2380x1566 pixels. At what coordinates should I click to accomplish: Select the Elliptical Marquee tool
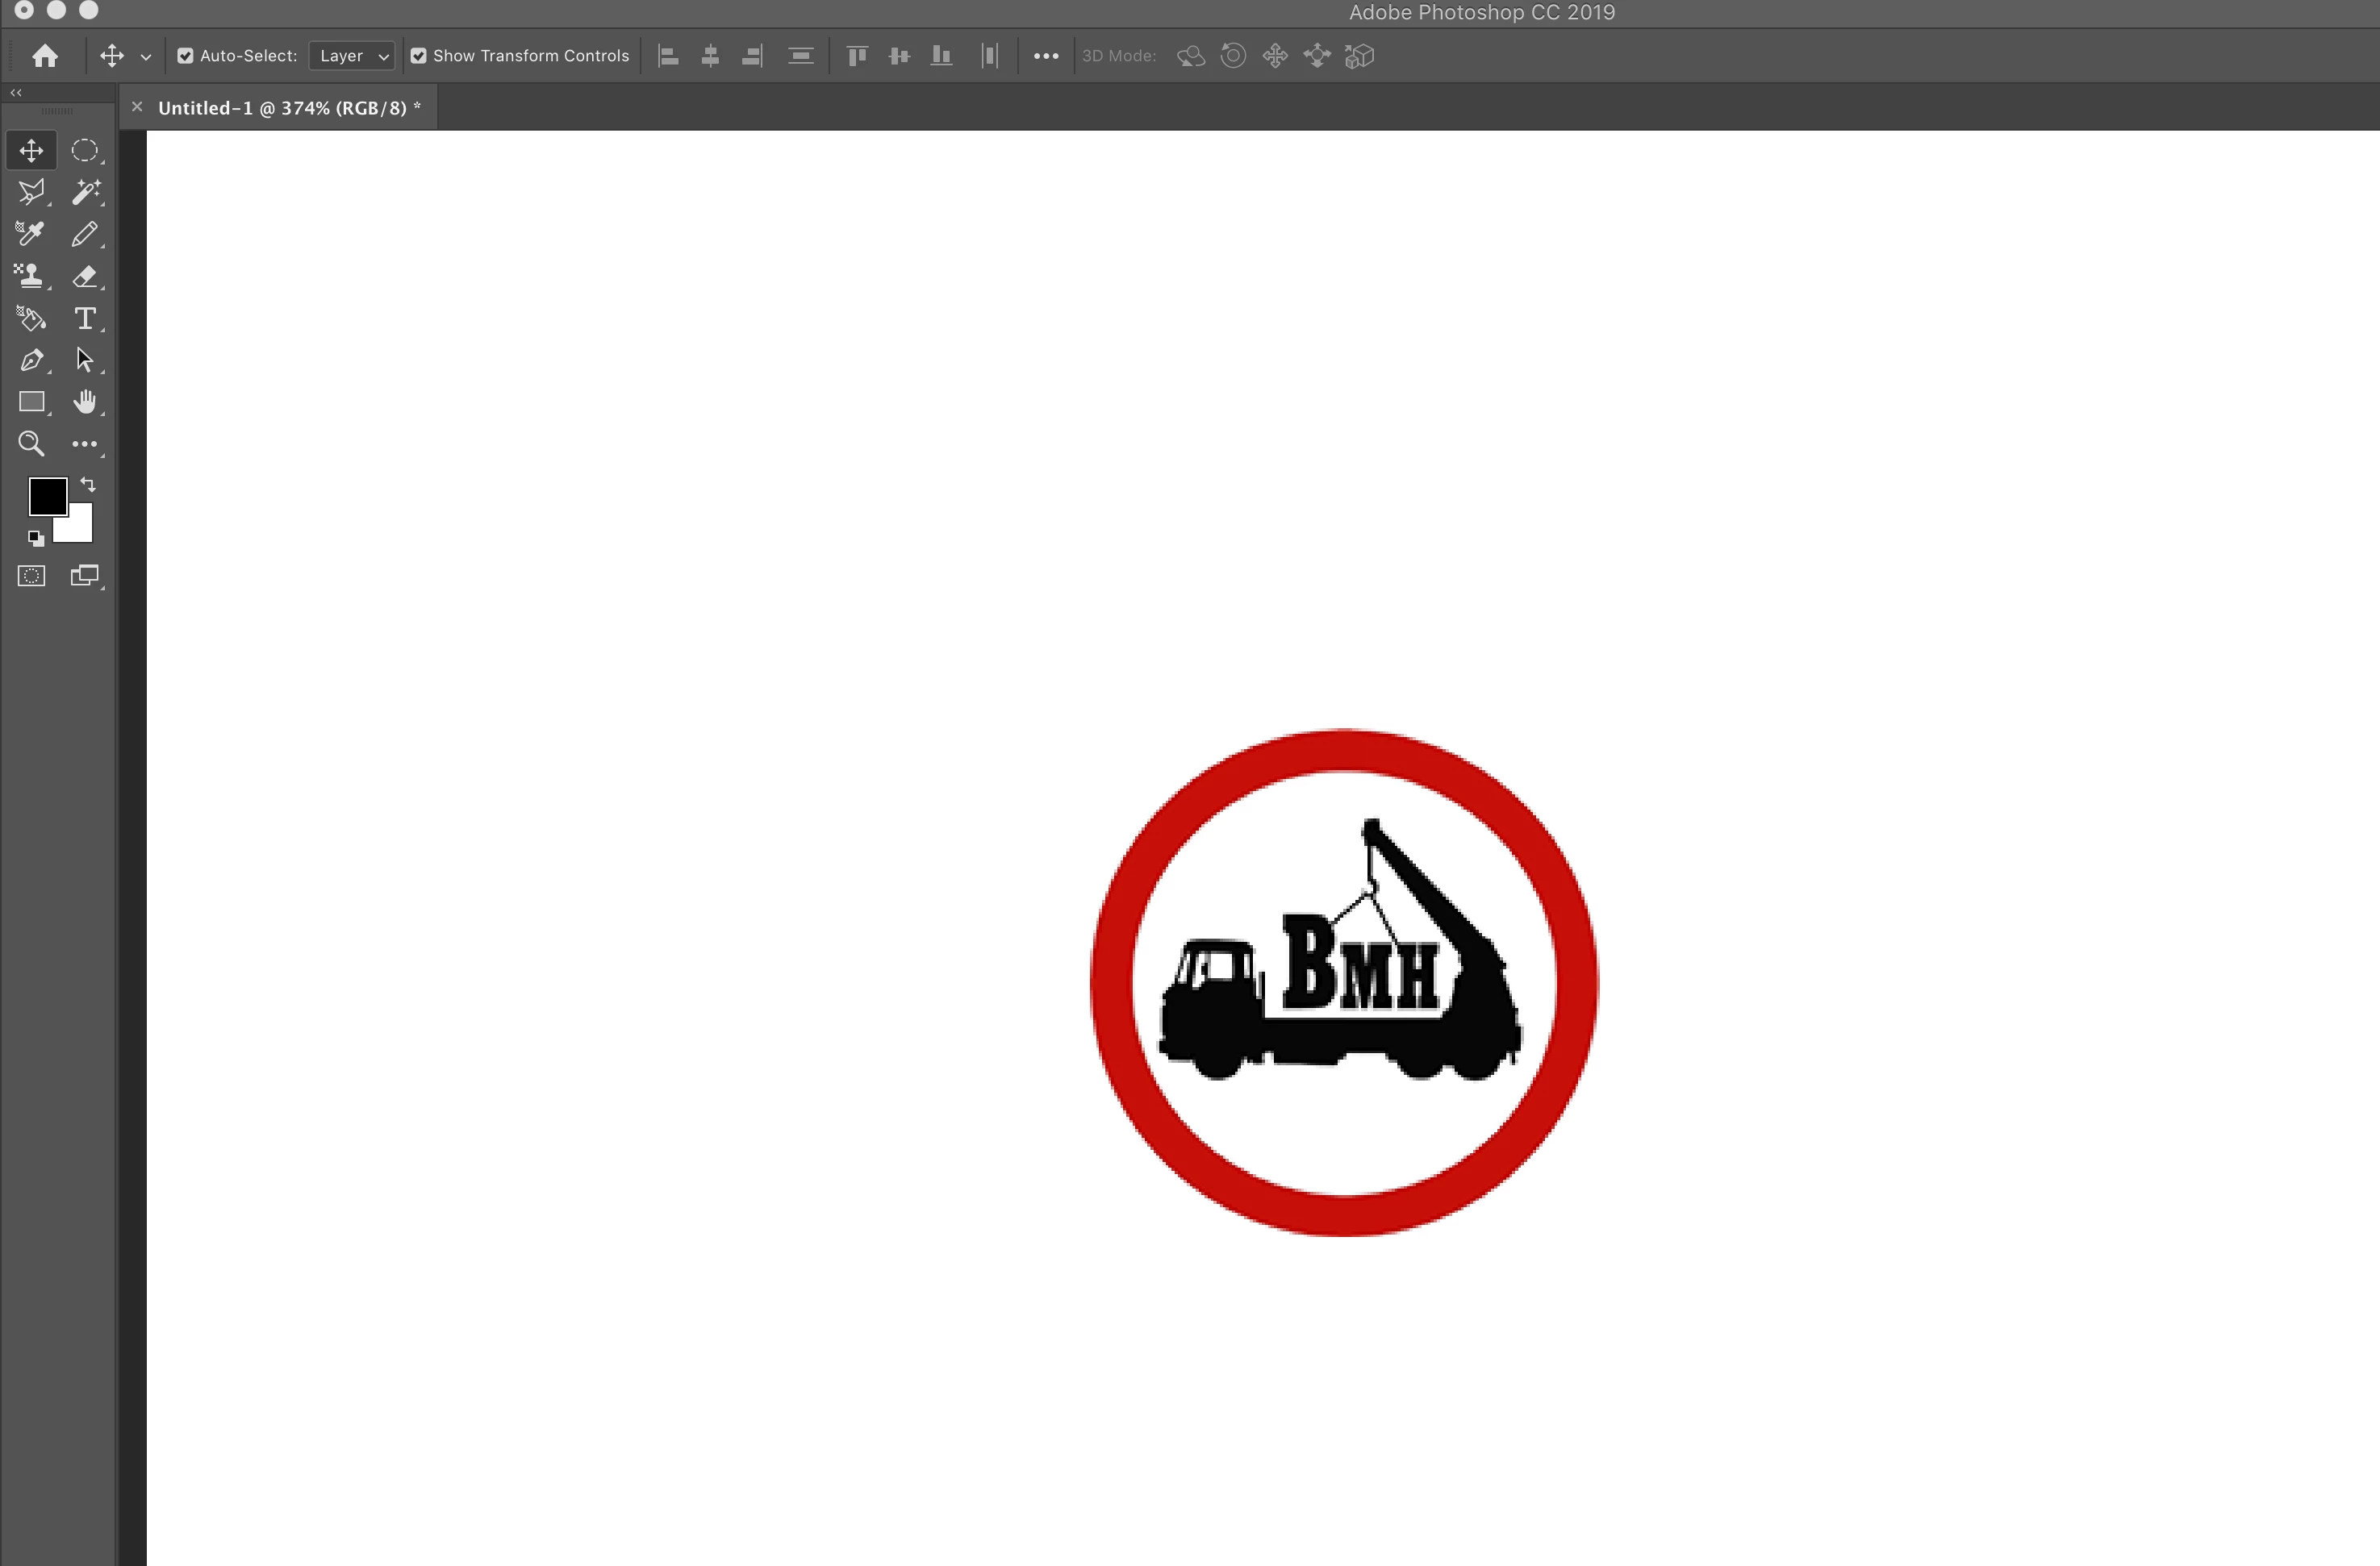[x=85, y=150]
